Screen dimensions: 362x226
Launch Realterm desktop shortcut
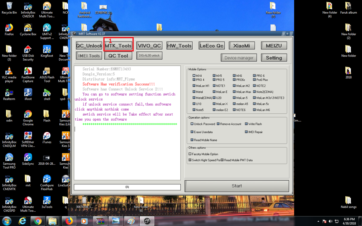click(x=9, y=94)
